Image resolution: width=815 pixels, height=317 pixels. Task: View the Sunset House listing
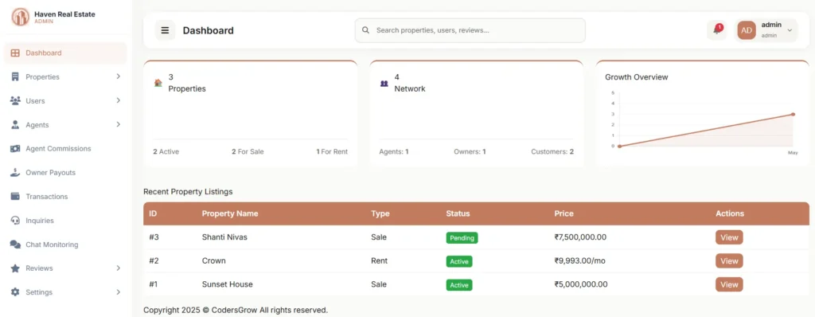coord(729,284)
